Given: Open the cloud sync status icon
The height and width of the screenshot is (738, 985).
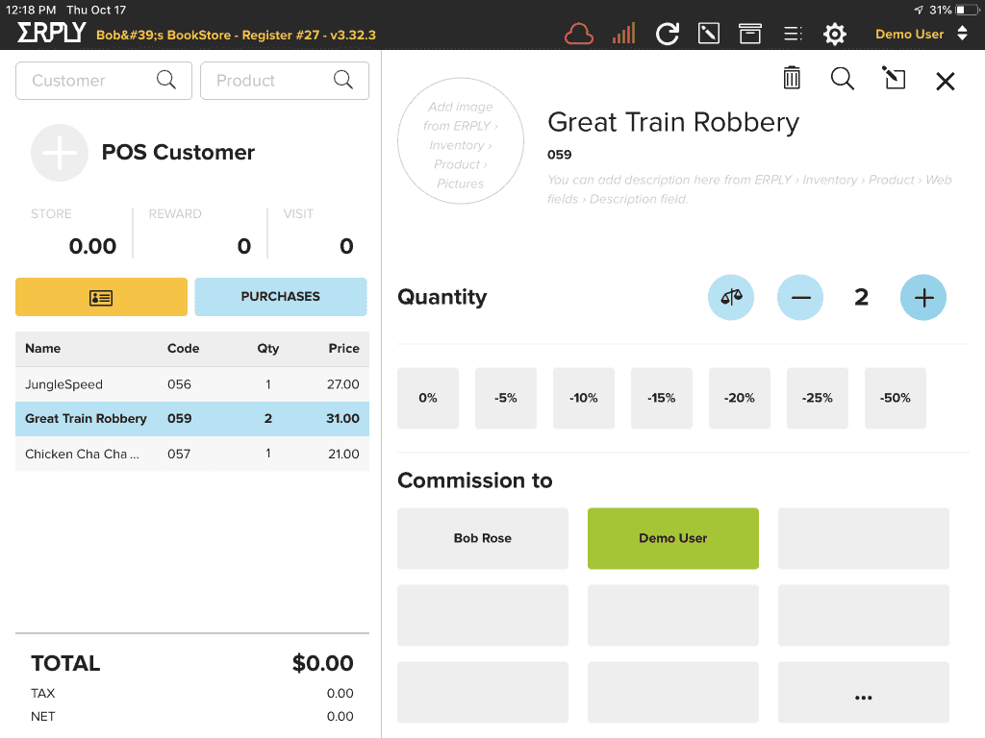Looking at the screenshot, I should coord(578,33).
